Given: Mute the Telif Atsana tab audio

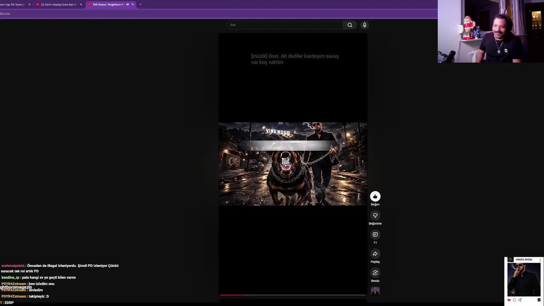Looking at the screenshot, I should [x=127, y=4].
